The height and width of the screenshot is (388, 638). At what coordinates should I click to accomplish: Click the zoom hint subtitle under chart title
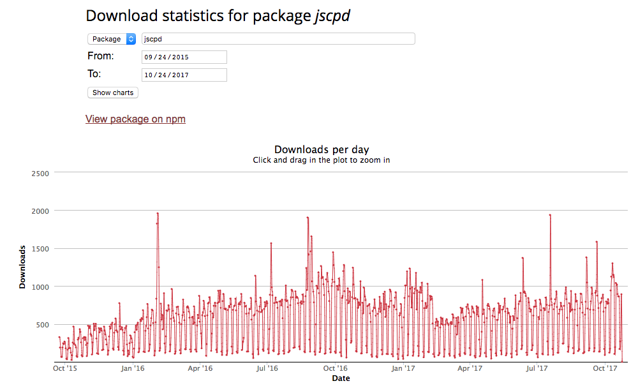322,160
